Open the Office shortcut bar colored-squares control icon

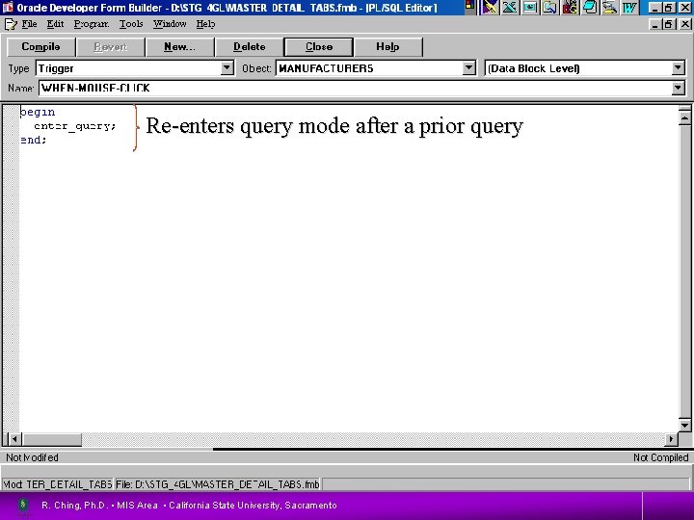[x=469, y=7]
